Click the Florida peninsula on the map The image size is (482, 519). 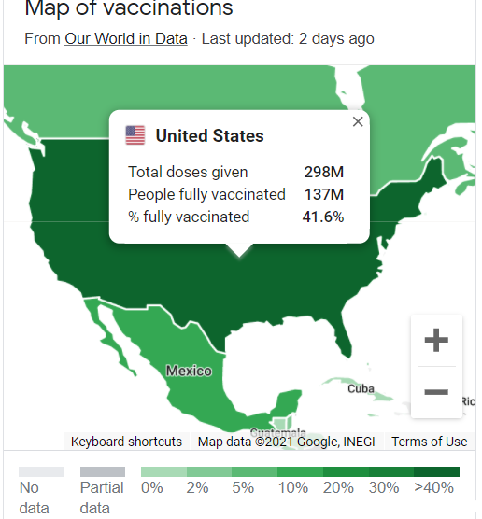point(345,341)
